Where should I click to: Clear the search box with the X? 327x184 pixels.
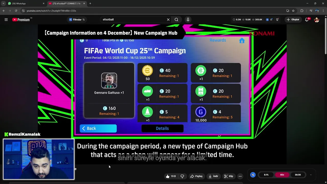[x=168, y=20]
